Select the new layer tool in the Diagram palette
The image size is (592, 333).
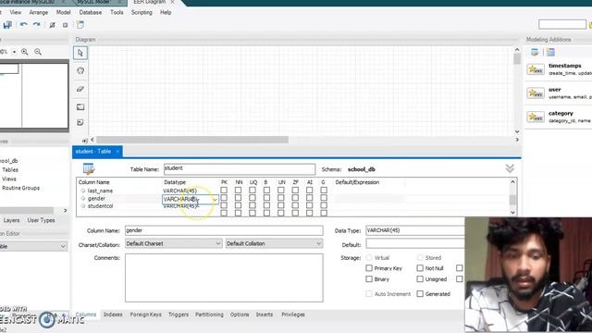(x=80, y=107)
